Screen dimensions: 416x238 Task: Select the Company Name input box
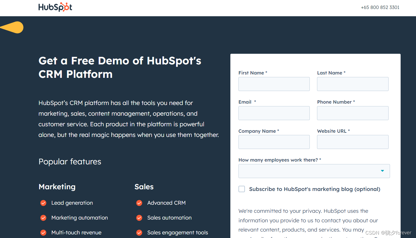(x=274, y=142)
